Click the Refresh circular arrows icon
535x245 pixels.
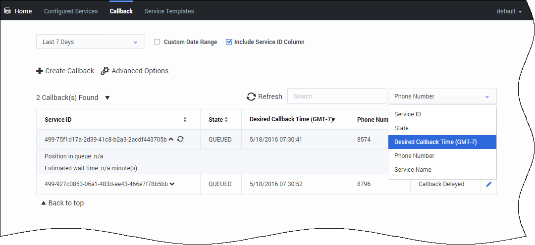point(251,97)
